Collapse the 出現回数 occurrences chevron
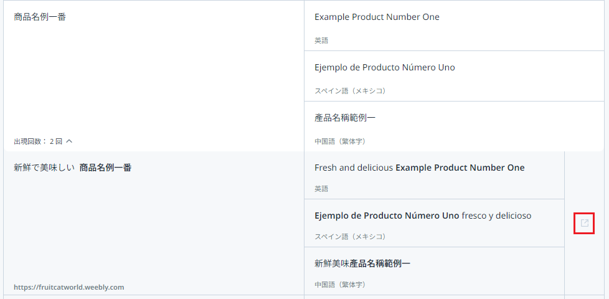The width and height of the screenshot is (609, 299). click(x=69, y=141)
